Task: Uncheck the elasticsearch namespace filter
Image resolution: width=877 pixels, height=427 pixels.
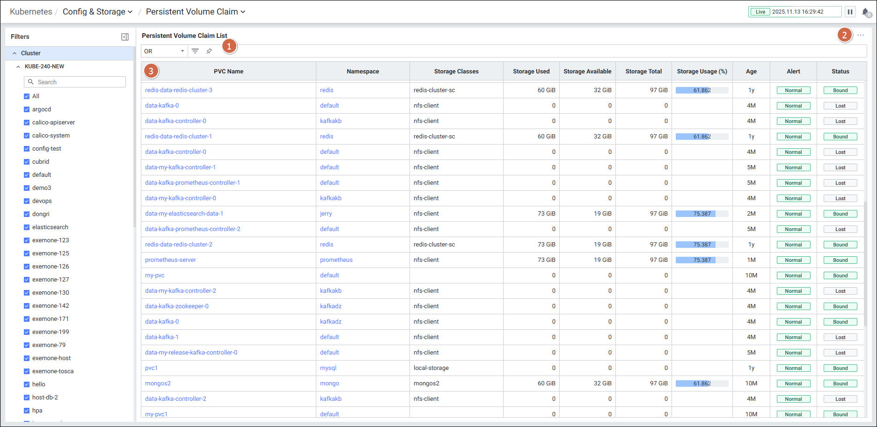Action: coord(27,227)
